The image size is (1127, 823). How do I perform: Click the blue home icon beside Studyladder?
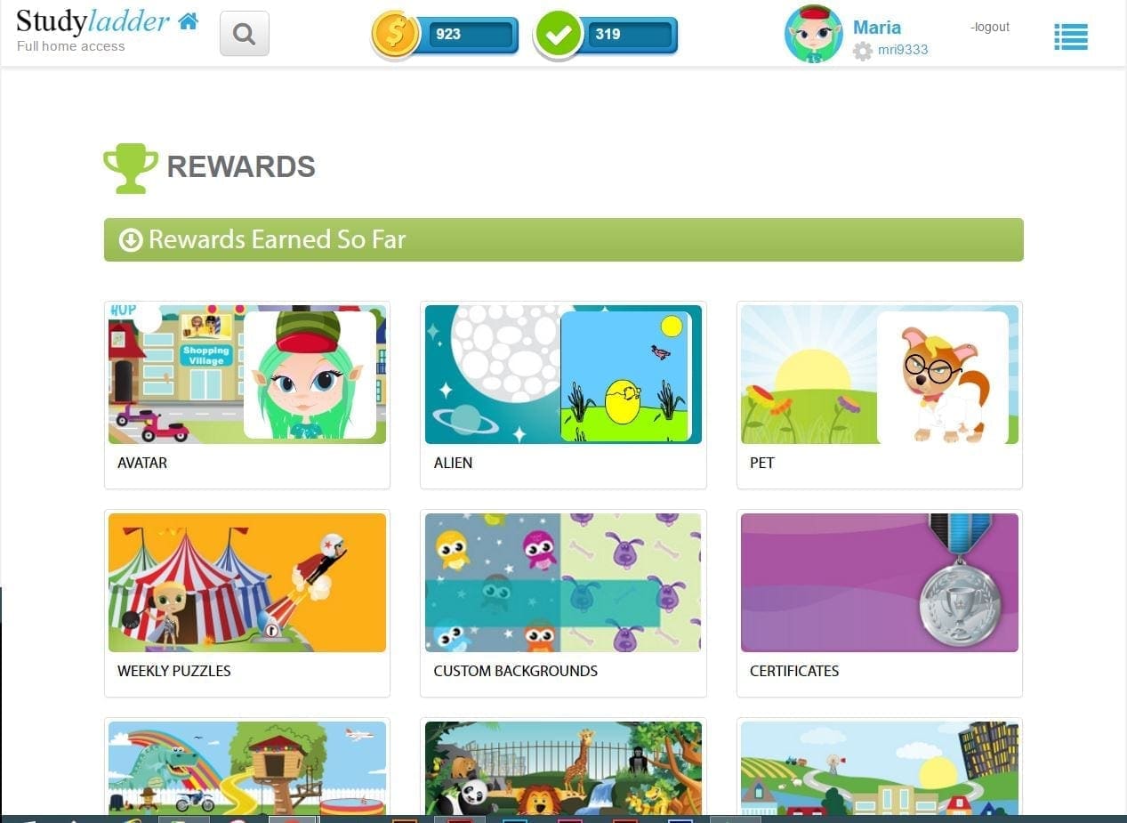(188, 21)
